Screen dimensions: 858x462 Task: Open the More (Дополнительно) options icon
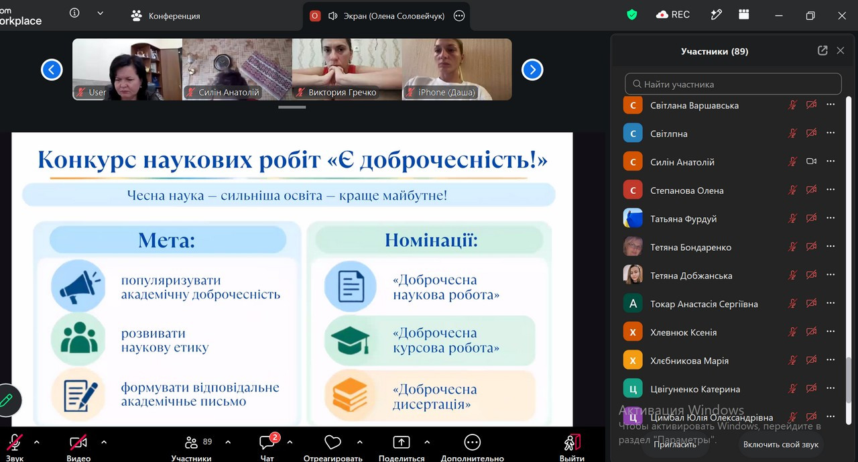pyautogui.click(x=472, y=443)
